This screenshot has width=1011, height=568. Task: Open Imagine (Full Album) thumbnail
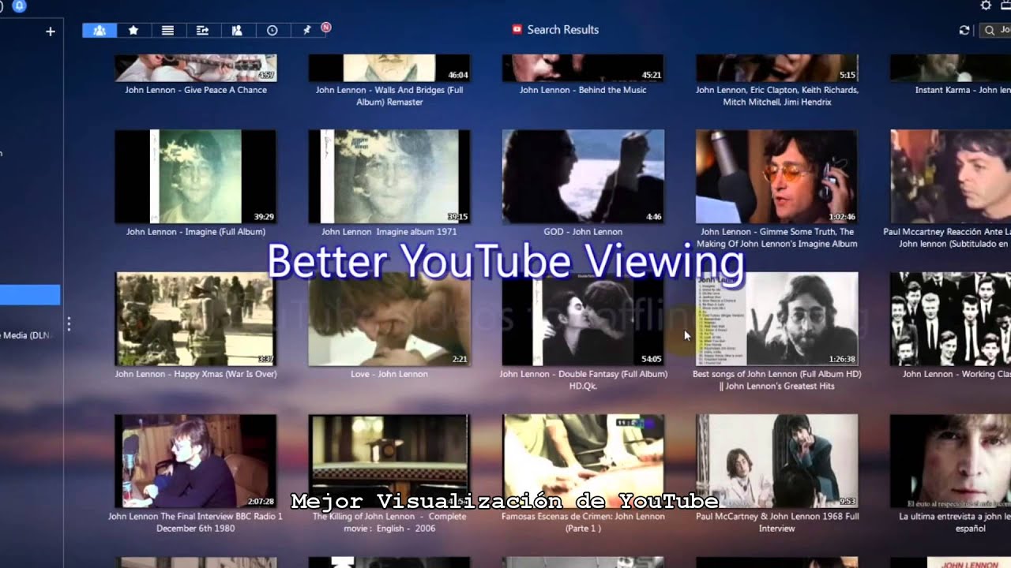[x=195, y=177]
